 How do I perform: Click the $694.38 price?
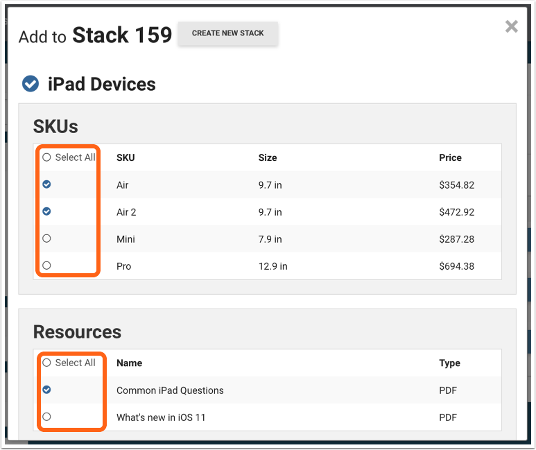coord(457,266)
